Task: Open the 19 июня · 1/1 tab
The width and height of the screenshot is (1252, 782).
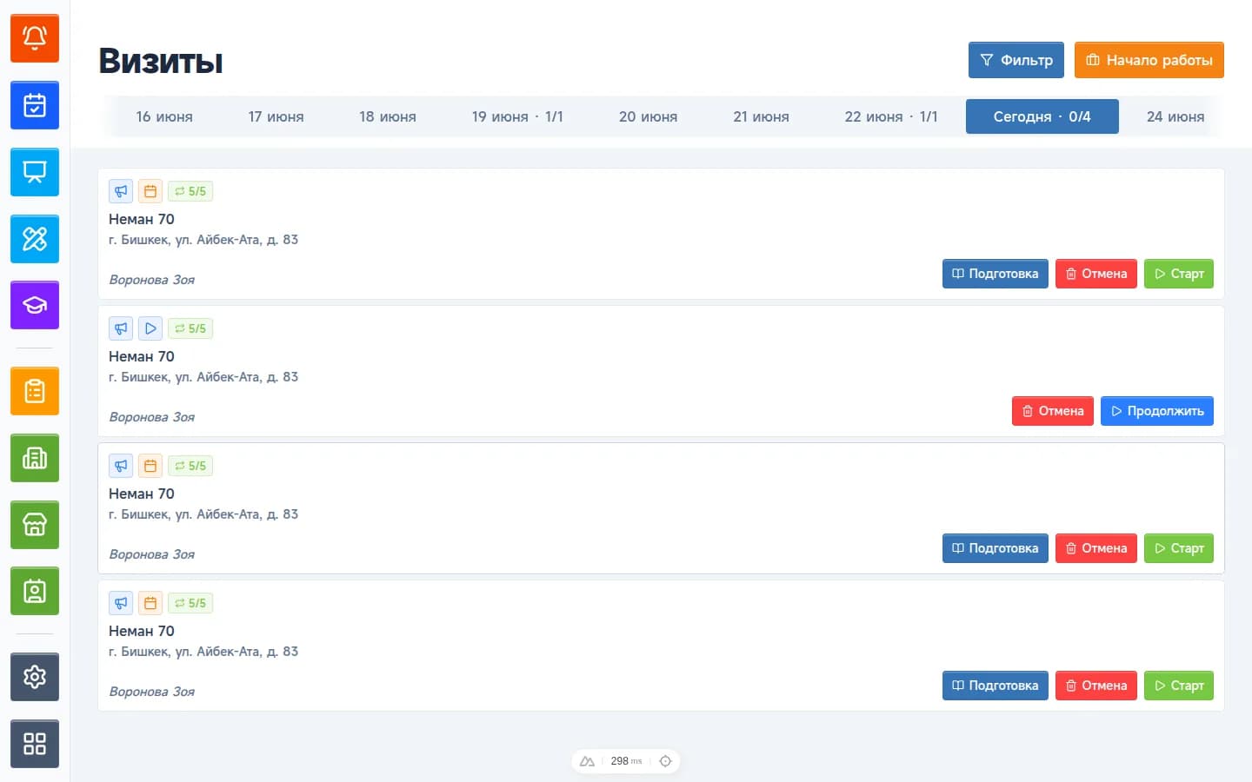Action: coord(517,116)
